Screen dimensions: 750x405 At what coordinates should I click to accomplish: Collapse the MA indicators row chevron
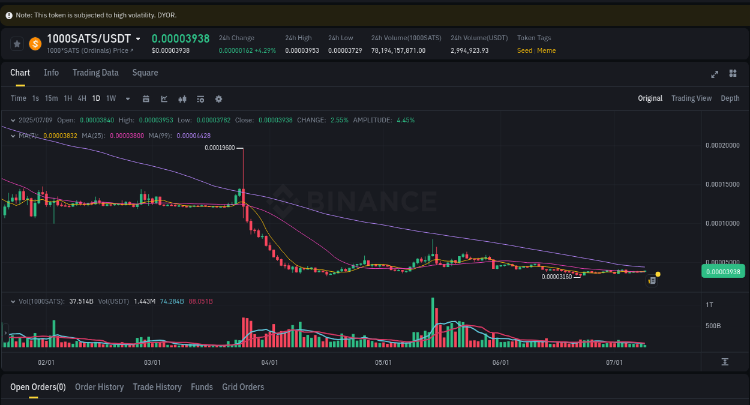tap(12, 136)
